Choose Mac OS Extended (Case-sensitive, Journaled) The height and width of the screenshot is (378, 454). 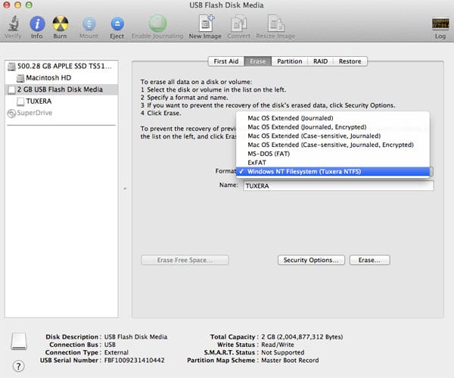pyautogui.click(x=333, y=136)
